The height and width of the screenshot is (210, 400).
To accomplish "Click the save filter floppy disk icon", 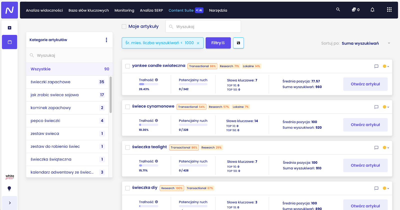I will pos(238,43).
